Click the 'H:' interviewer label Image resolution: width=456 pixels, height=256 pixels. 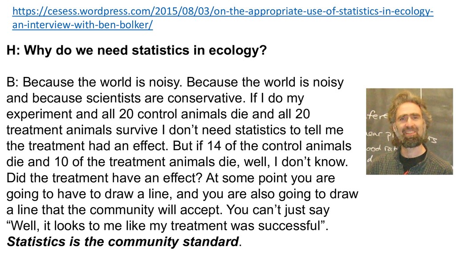13,50
